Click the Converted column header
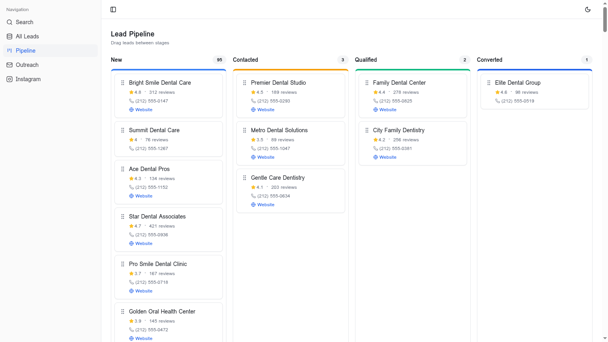This screenshot has height=342, width=608. point(490,60)
